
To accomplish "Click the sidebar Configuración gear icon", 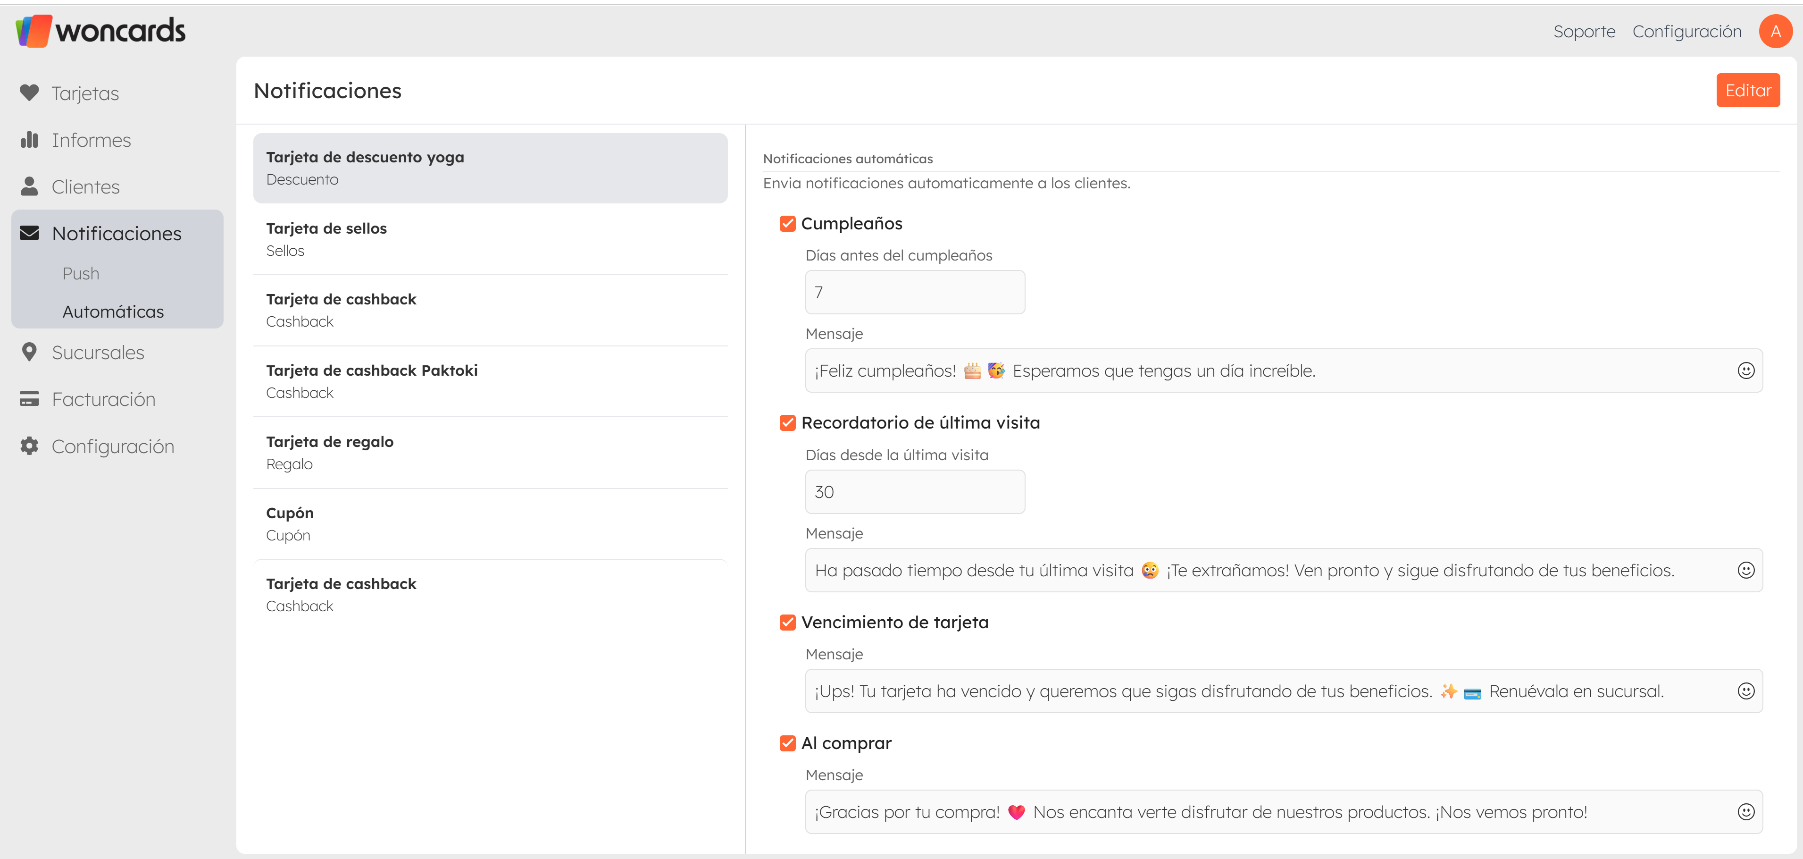I will pyautogui.click(x=29, y=446).
